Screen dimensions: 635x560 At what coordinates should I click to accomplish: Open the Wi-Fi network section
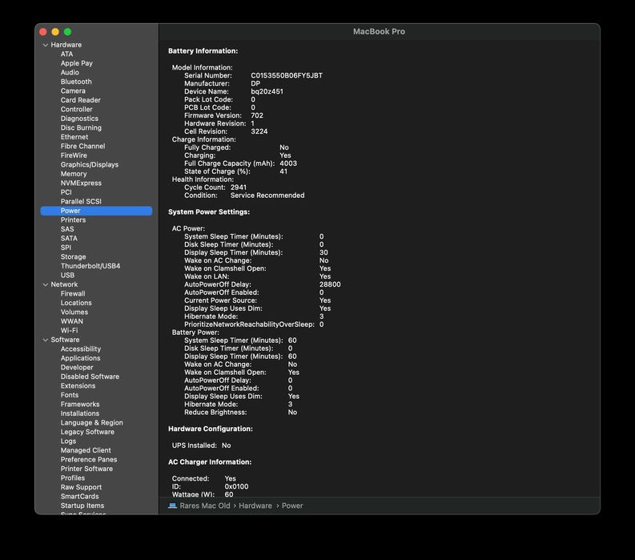click(69, 330)
